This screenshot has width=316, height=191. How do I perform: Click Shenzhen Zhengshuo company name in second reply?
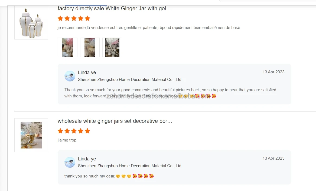click(x=130, y=166)
